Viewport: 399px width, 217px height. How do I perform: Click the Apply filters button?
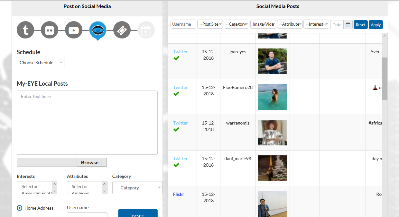coord(376,25)
